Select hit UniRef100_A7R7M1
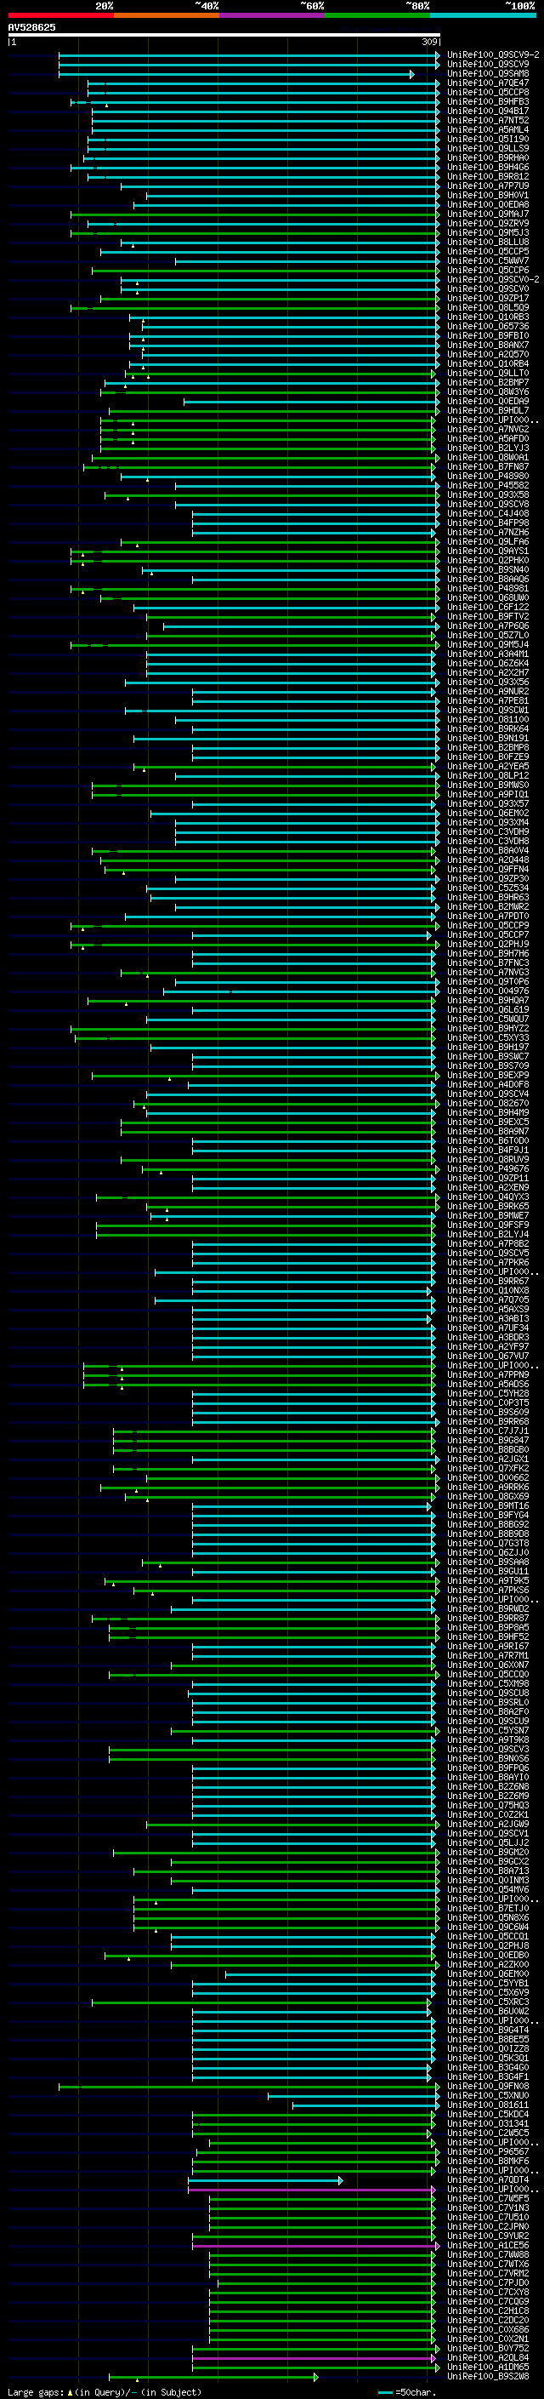 pyautogui.click(x=488, y=1656)
